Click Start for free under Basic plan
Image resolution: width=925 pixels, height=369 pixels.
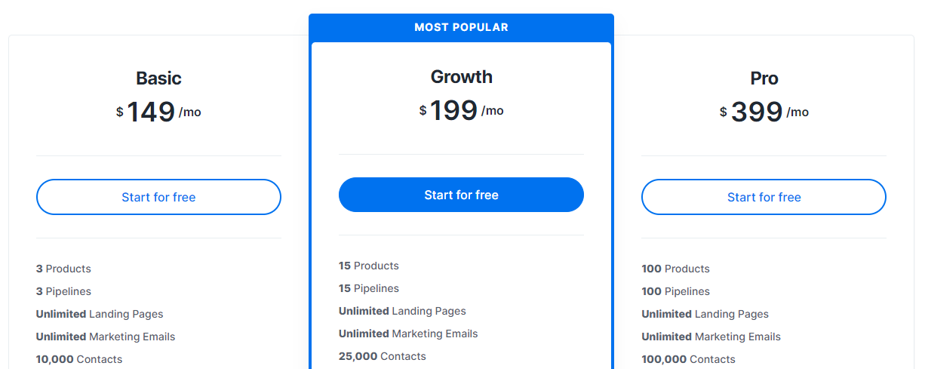tap(158, 197)
